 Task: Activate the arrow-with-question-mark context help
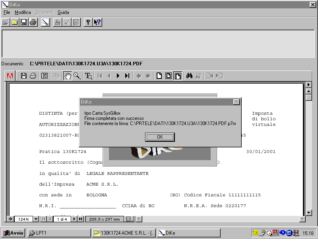pyautogui.click(x=97, y=22)
